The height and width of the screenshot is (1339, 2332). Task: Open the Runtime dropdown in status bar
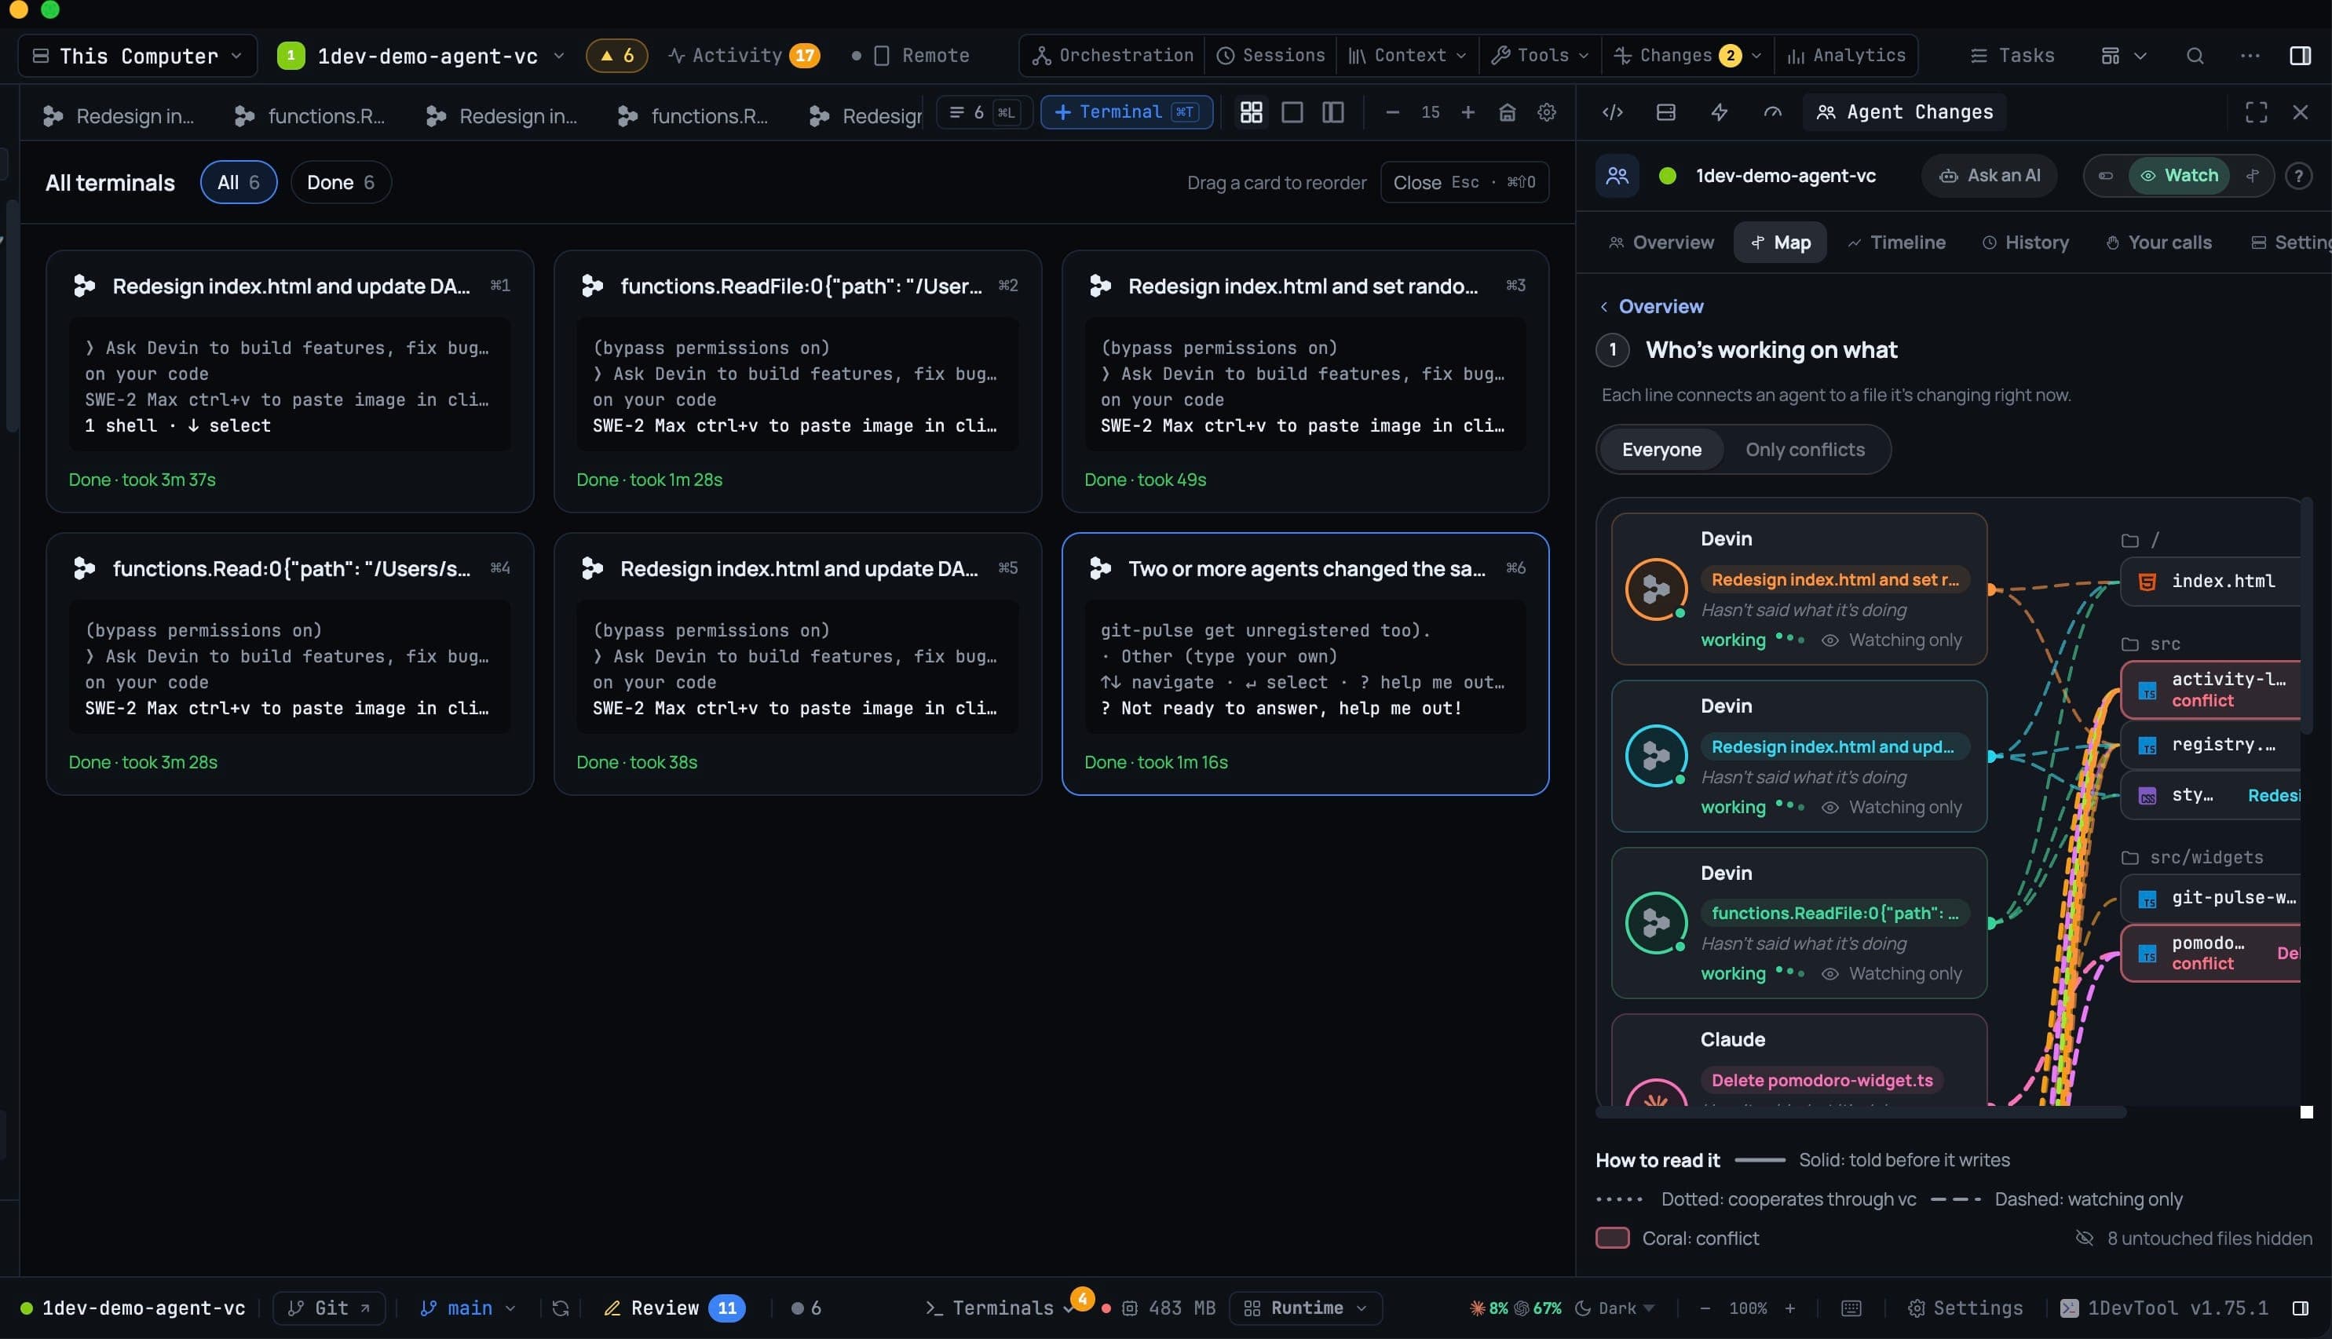pyautogui.click(x=1305, y=1308)
